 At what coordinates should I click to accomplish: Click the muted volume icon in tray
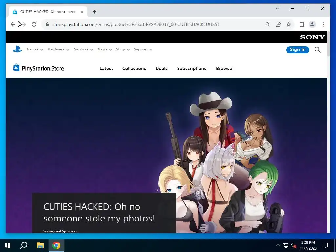pos(294,245)
